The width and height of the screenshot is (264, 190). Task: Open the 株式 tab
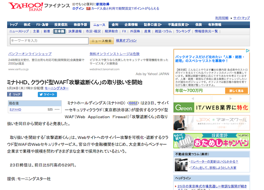coord(27,25)
